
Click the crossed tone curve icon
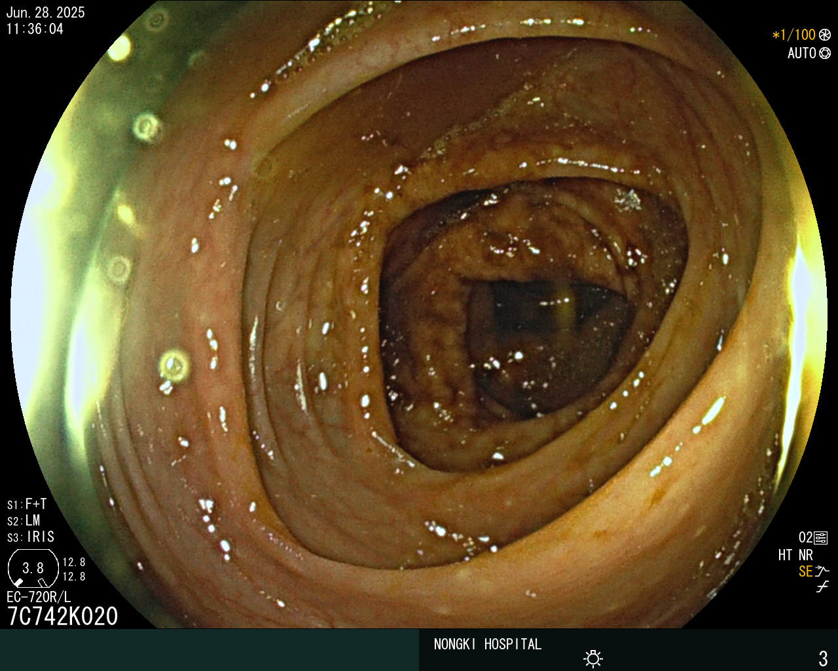pos(822,587)
